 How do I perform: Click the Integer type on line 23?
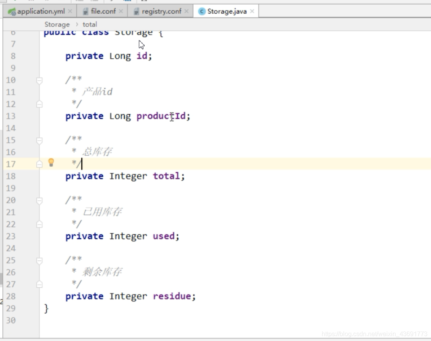click(128, 236)
